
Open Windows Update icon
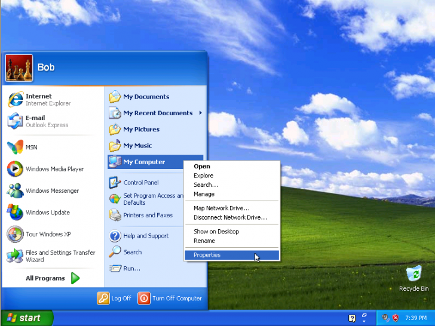(15, 213)
